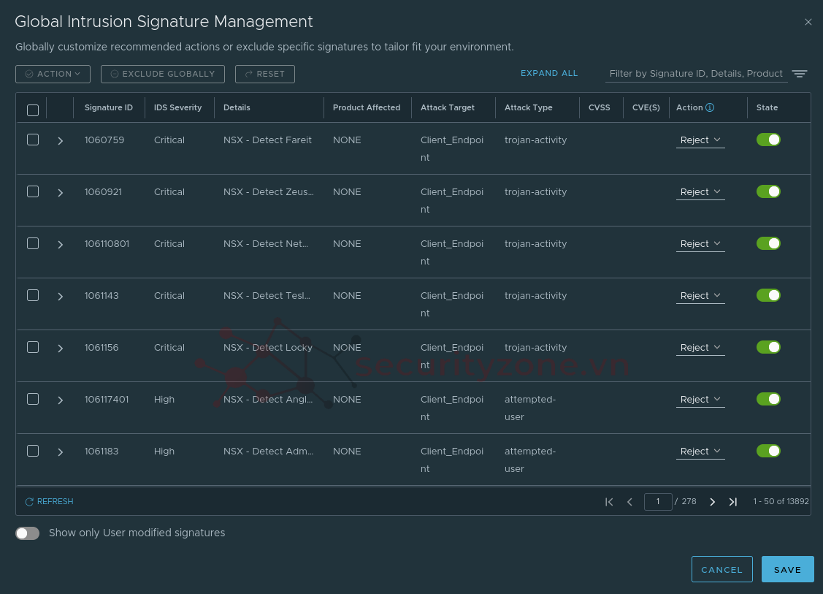Viewport: 823px width, 594px height.
Task: Go to the next page
Action: tap(713, 502)
